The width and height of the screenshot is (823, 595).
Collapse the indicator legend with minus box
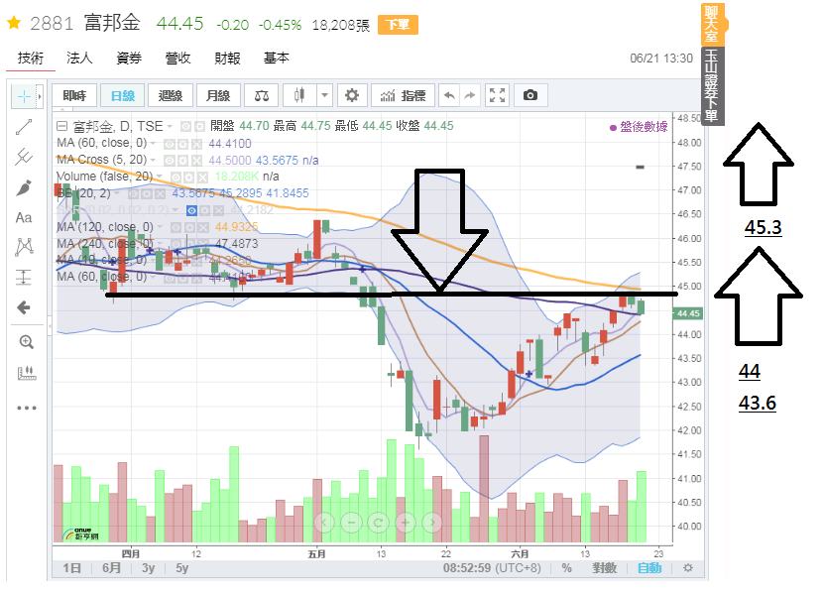click(x=61, y=126)
